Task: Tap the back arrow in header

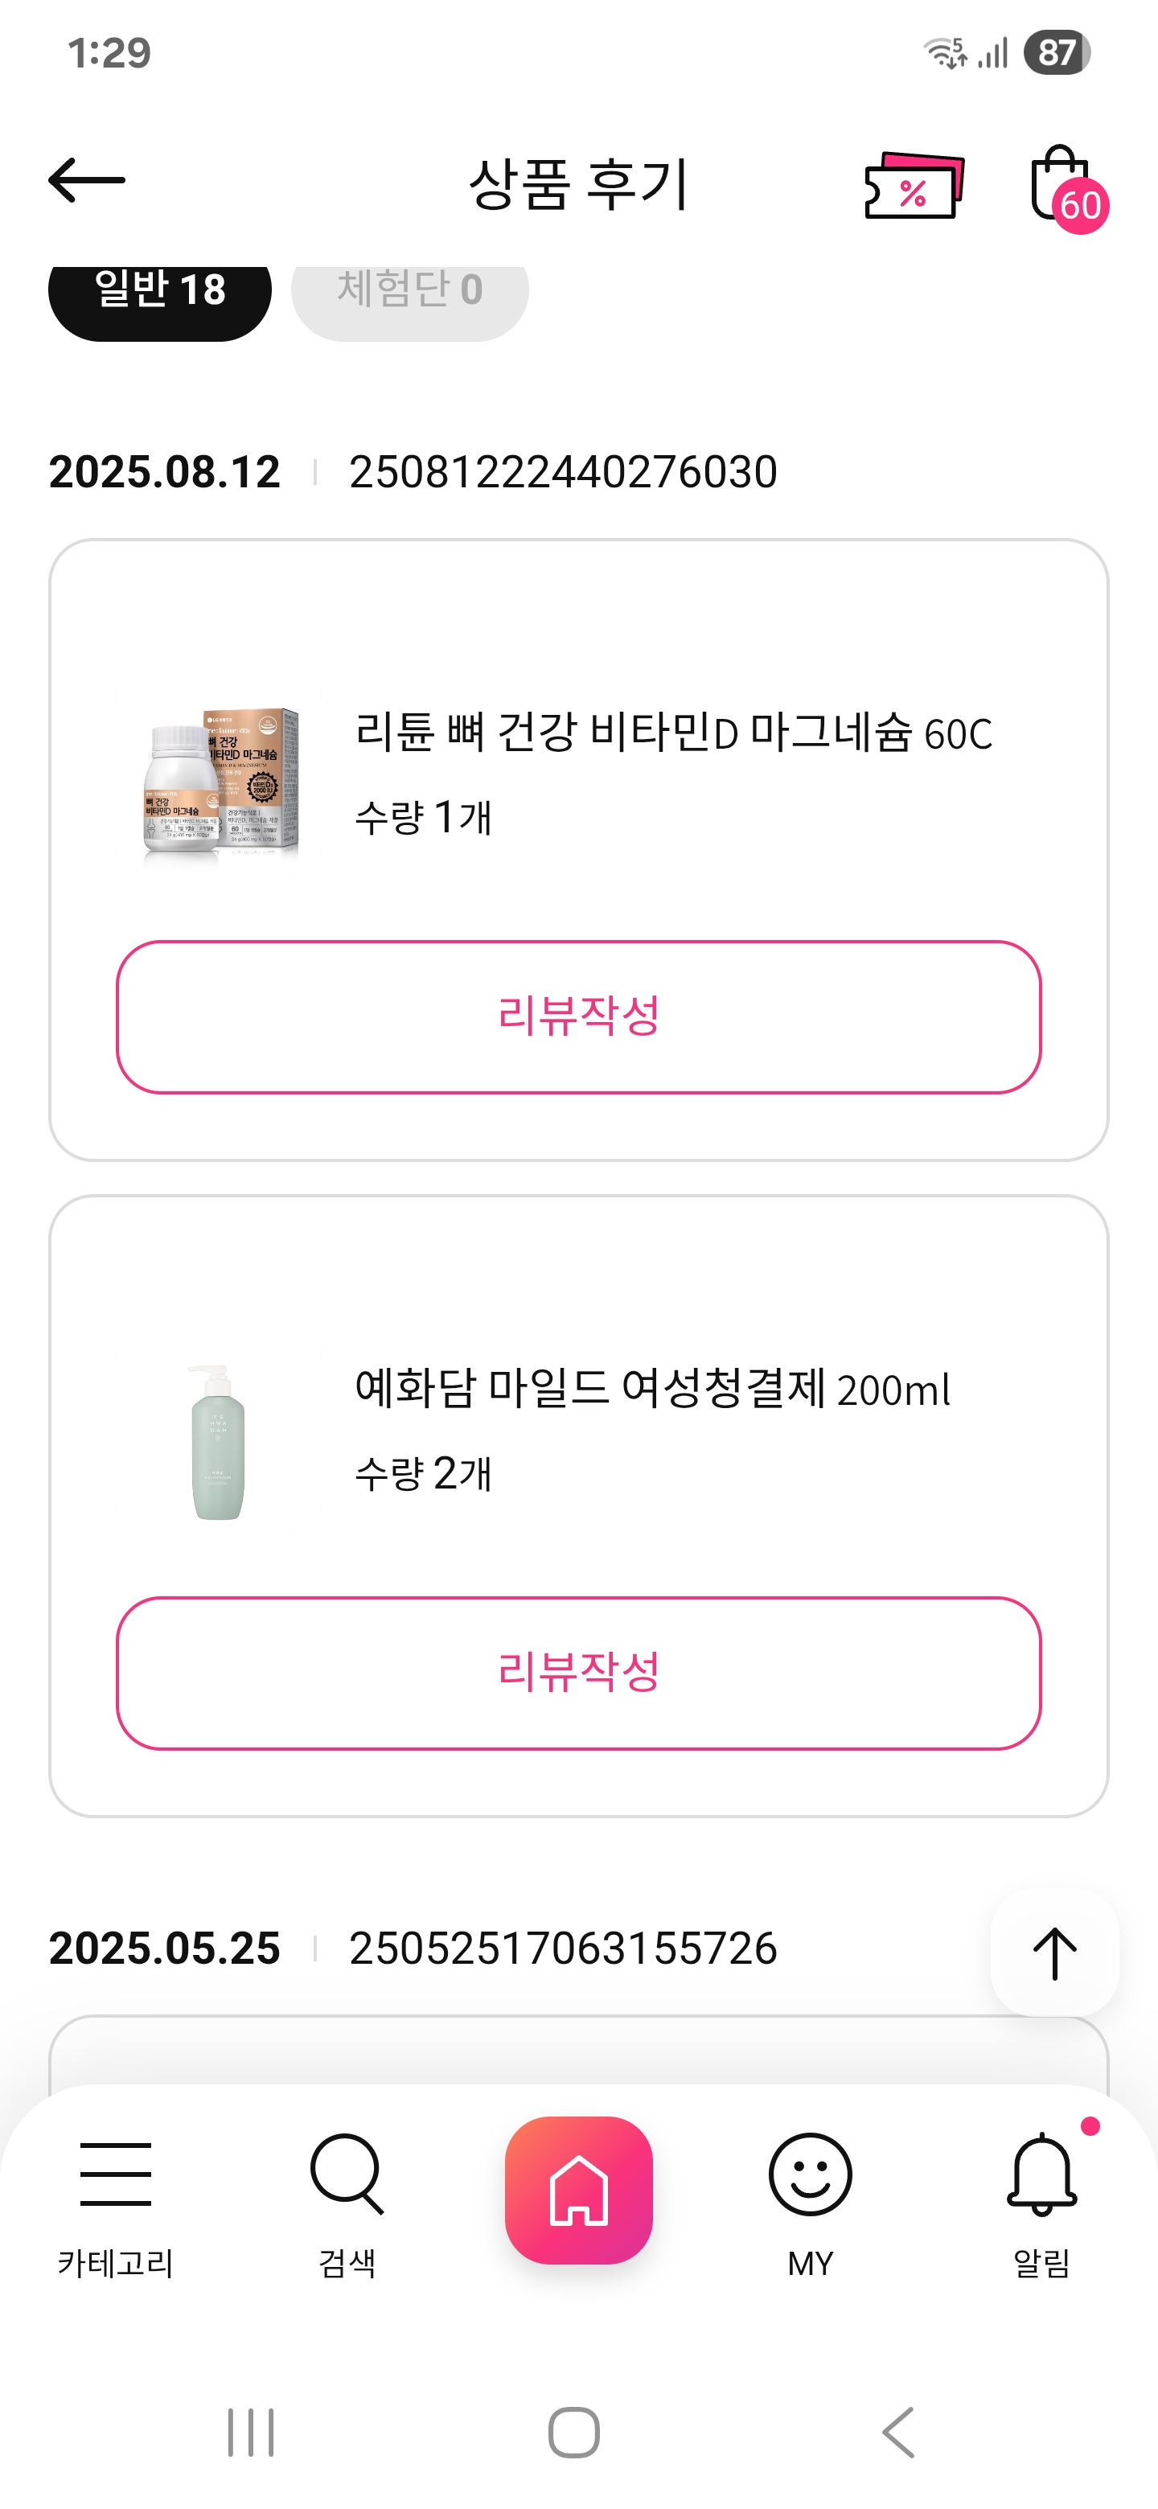Action: click(x=87, y=180)
